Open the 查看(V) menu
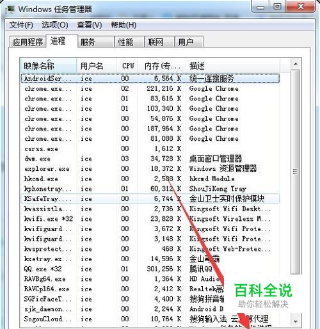 tap(89, 25)
